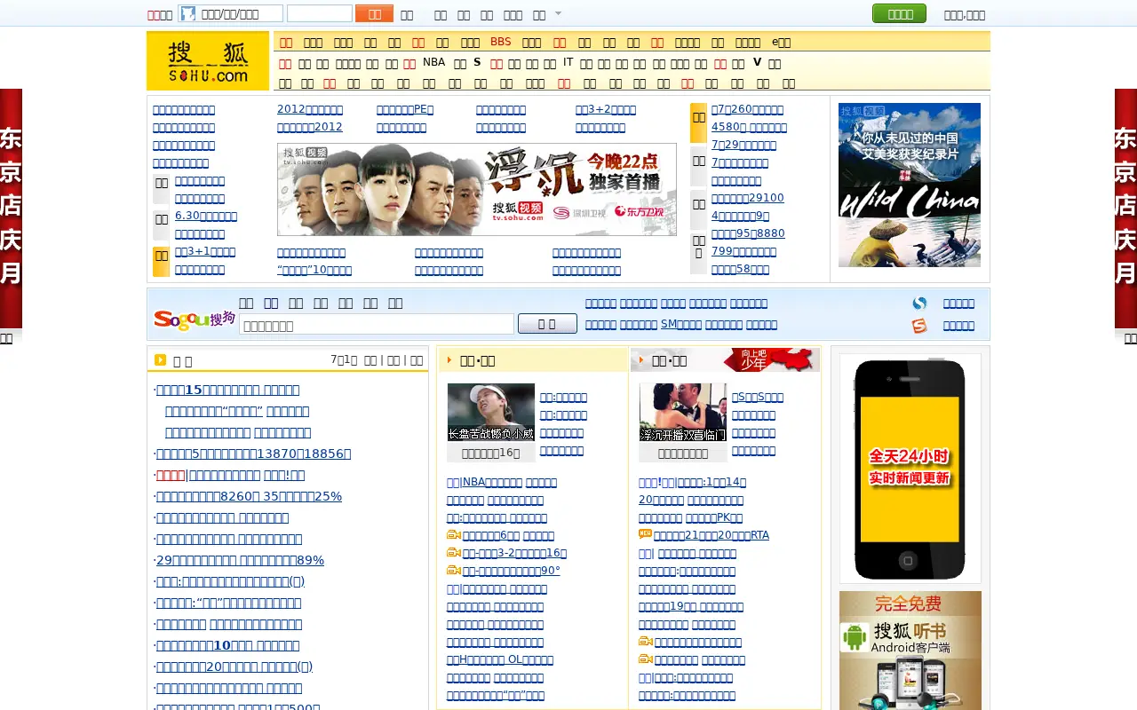Image resolution: width=1137 pixels, height=710 pixels.
Task: Click the video icon beside the 3-2 headline
Action: 454,552
